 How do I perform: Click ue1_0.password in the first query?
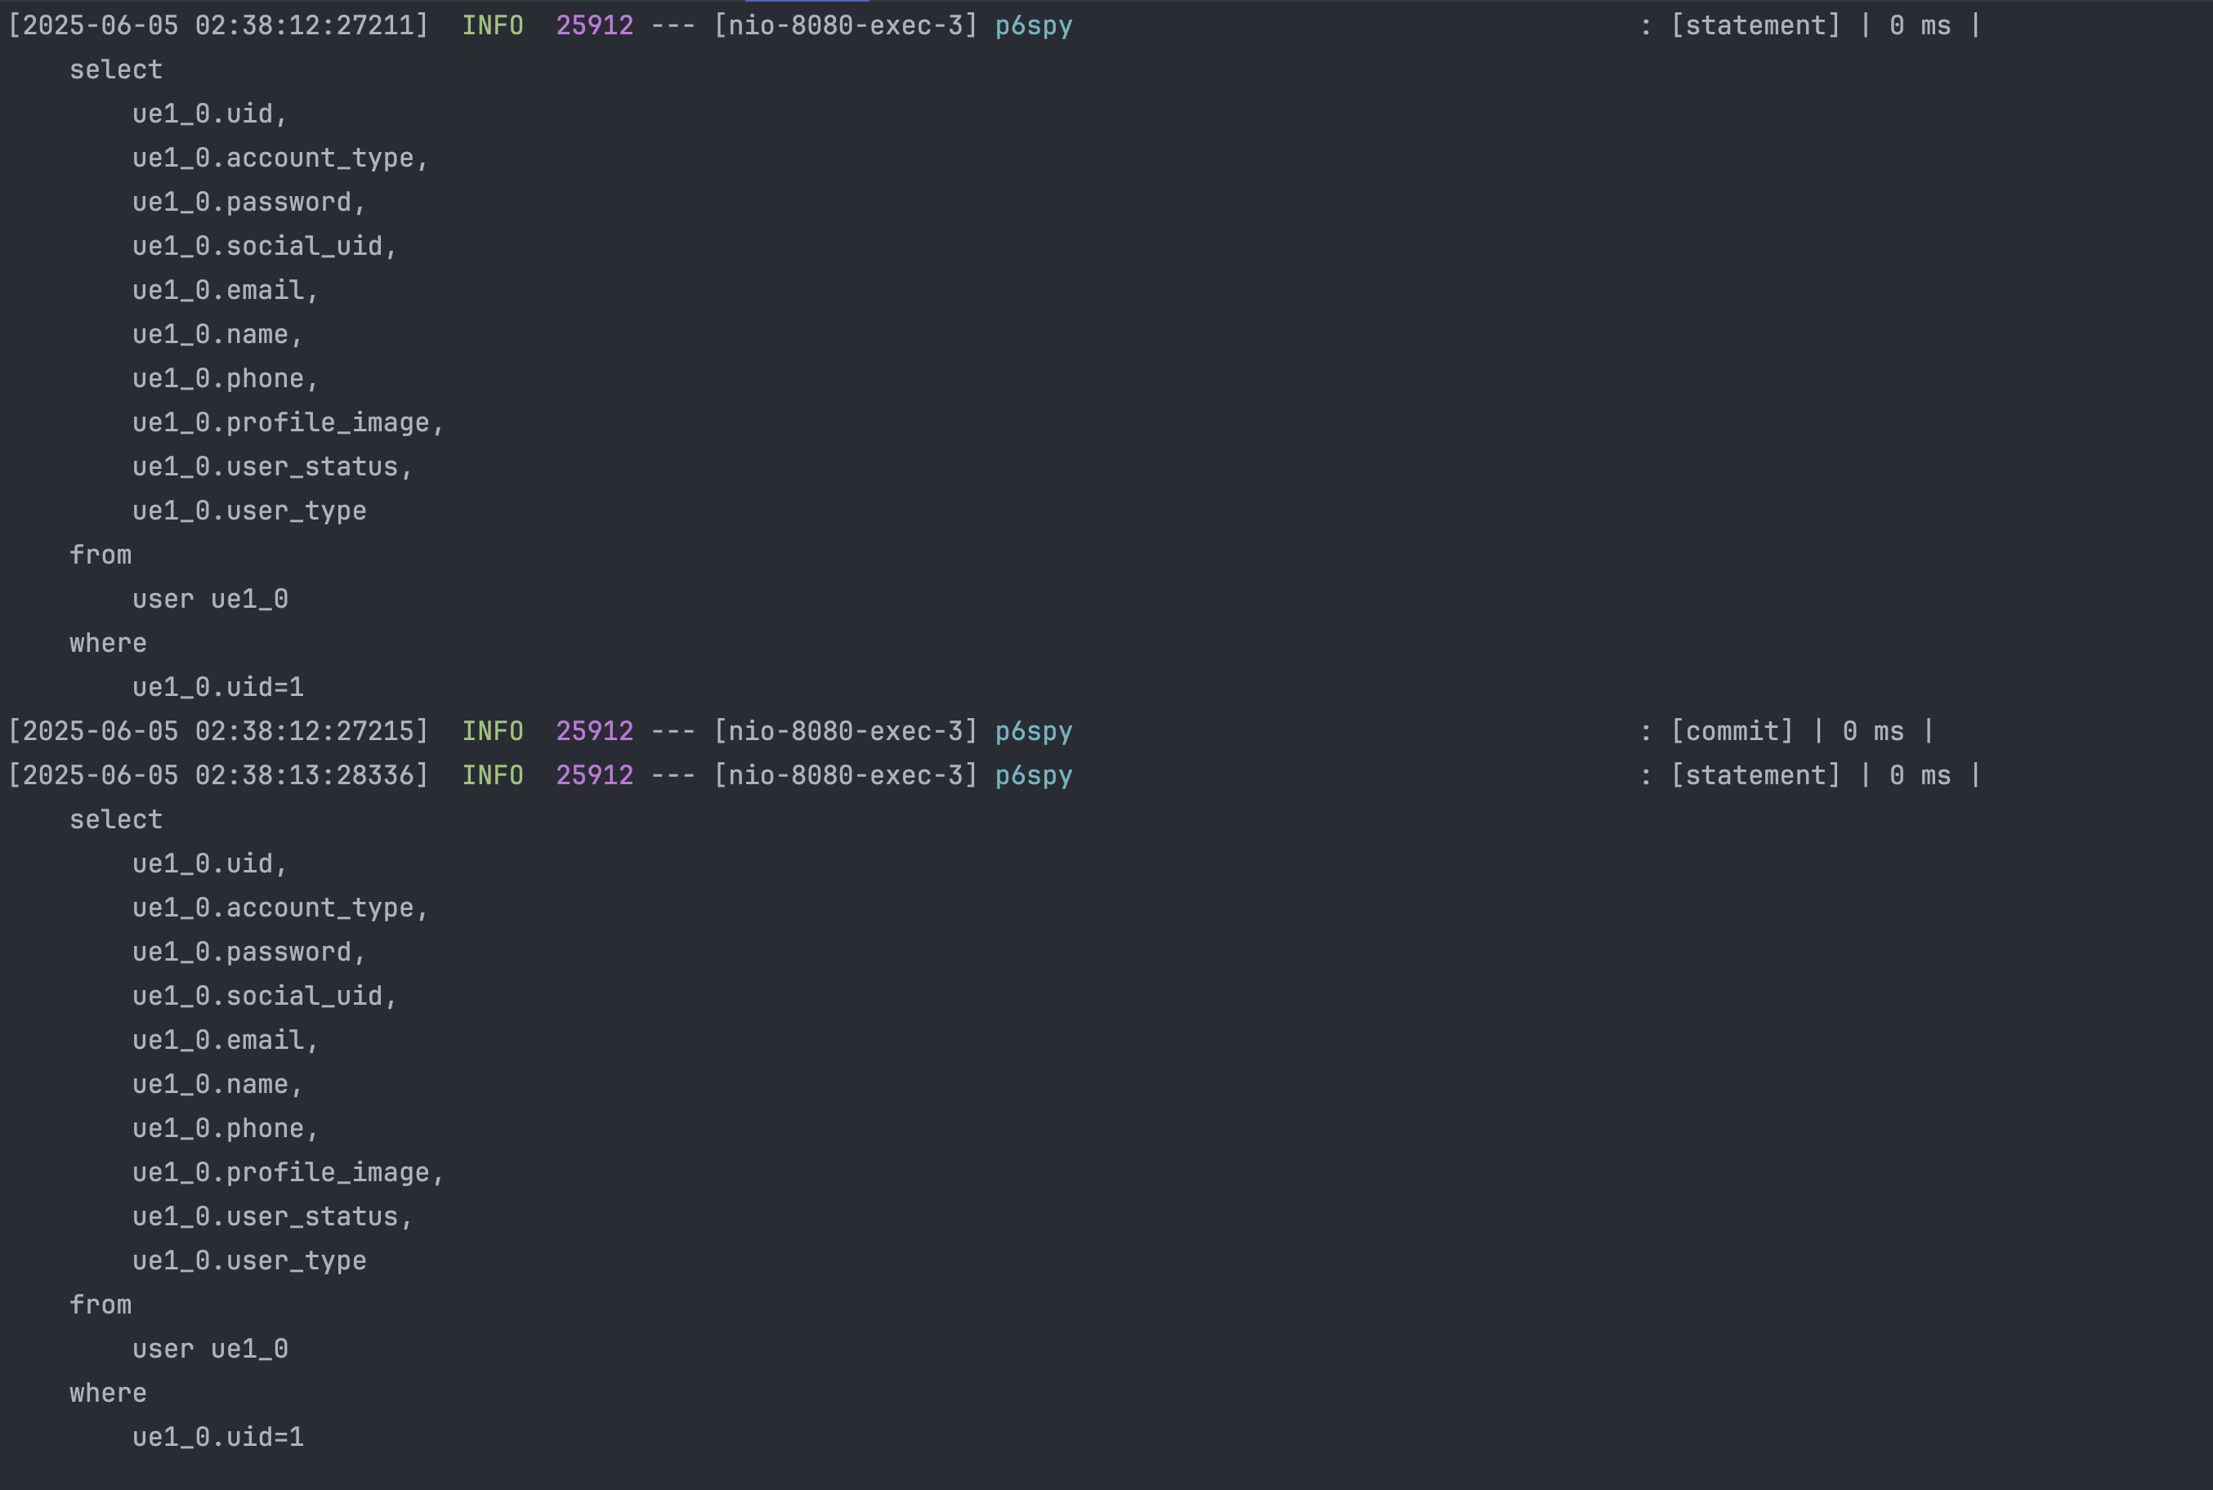(249, 203)
